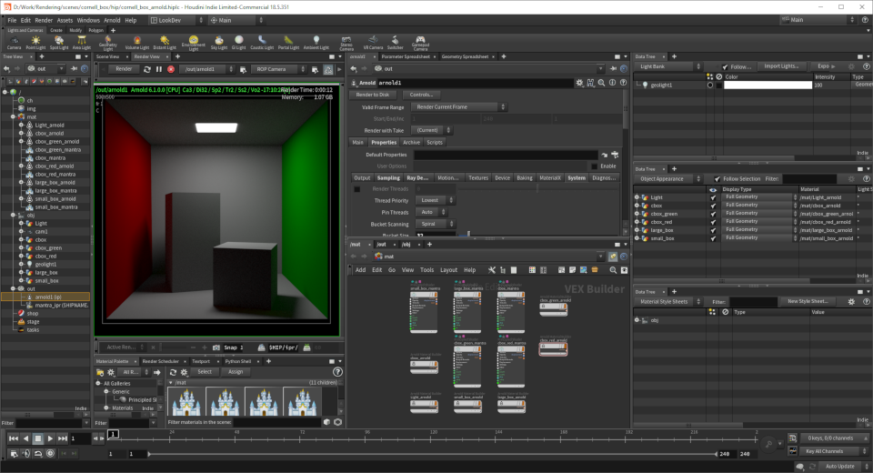Viewport: 873px width, 473px height.
Task: Add an Environment Light from the shelf
Action: coord(193,43)
